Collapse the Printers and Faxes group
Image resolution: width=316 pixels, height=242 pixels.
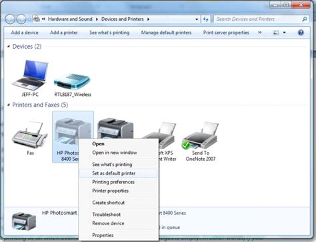click(9, 105)
